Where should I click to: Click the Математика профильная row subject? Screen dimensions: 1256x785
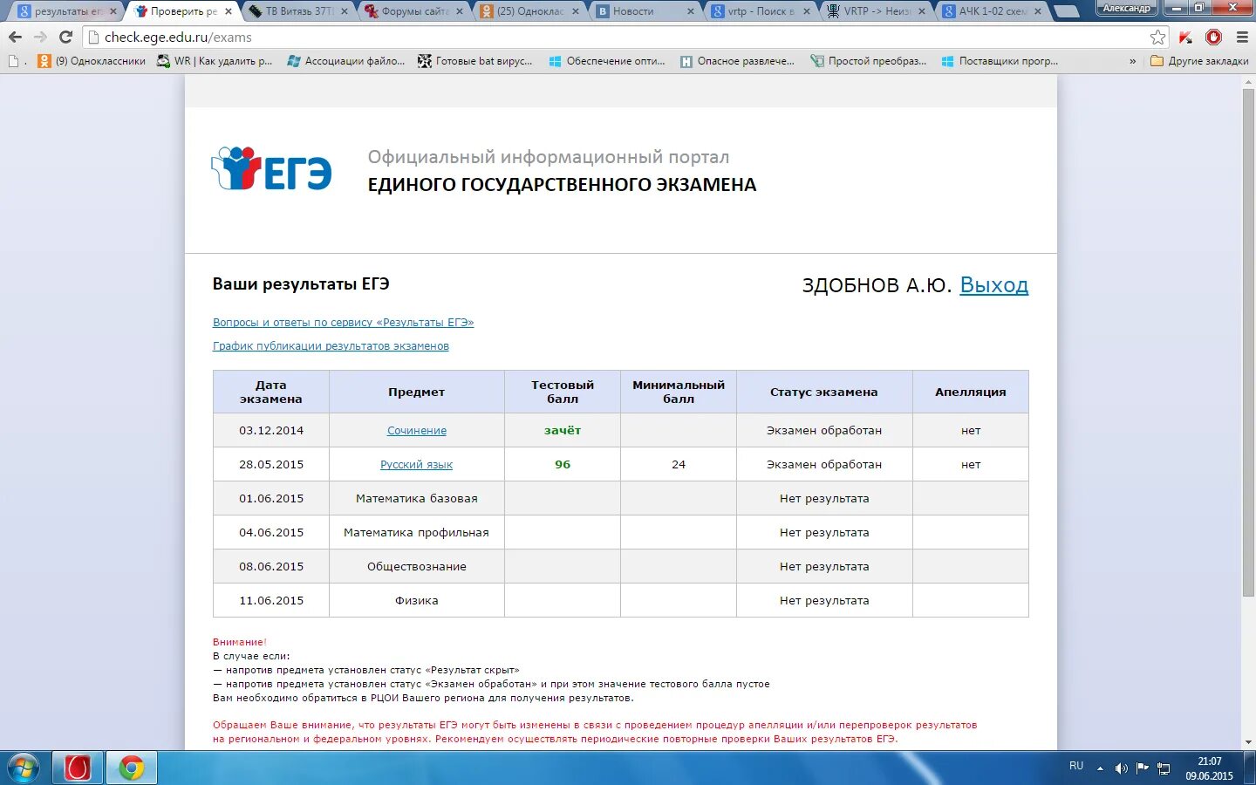(416, 533)
